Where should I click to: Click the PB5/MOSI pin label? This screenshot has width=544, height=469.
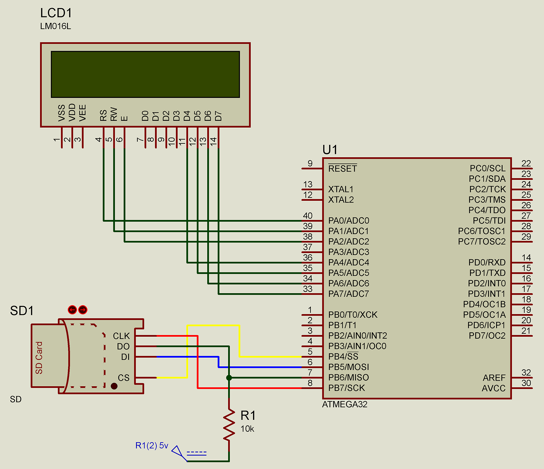(x=349, y=367)
